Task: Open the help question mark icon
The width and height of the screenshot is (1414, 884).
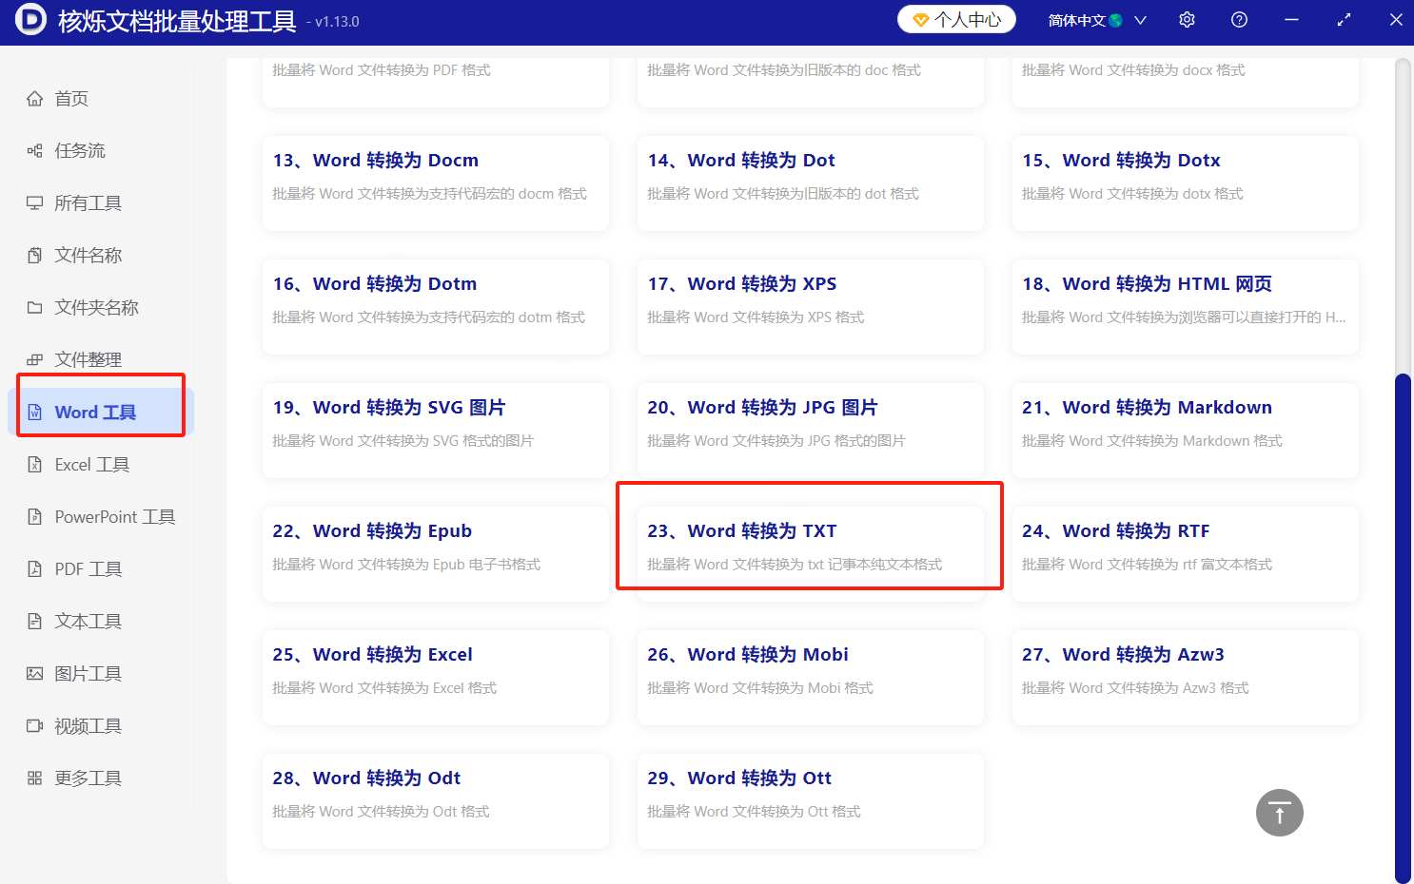Action: click(x=1238, y=19)
